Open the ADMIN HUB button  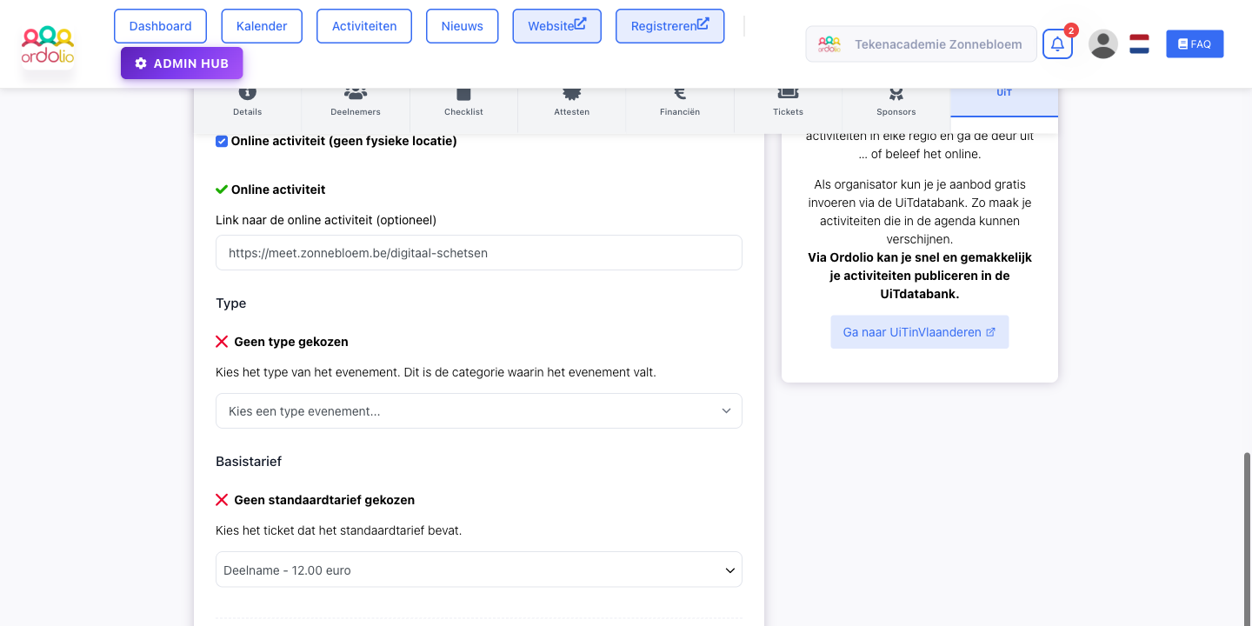[x=182, y=63]
